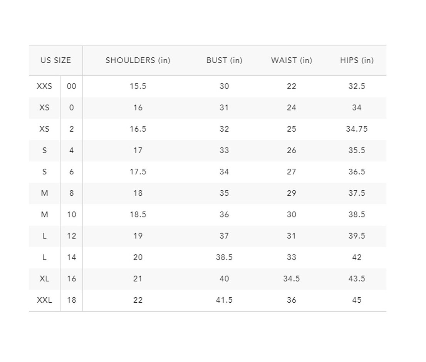Select bust value 38.5

point(224,257)
